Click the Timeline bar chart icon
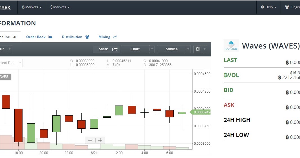300x158 pixels. (x=15, y=37)
